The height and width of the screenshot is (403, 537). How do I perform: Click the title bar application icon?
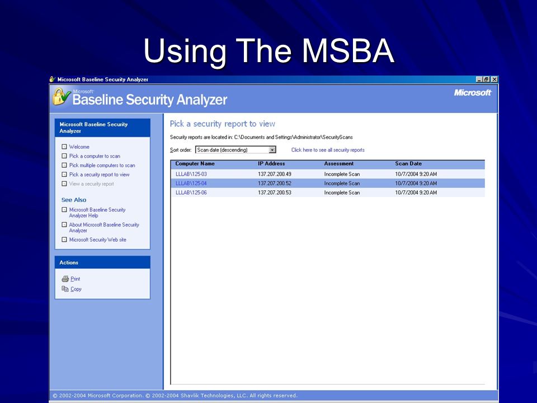[x=53, y=79]
